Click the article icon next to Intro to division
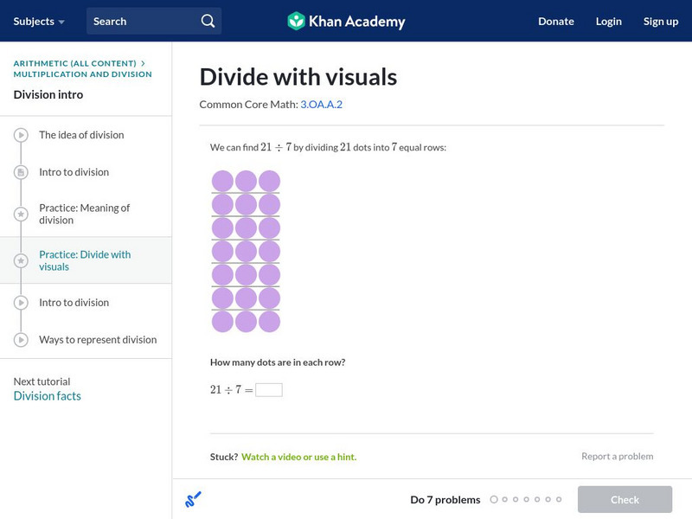Screen dimensions: 692x519 [x=19, y=172]
